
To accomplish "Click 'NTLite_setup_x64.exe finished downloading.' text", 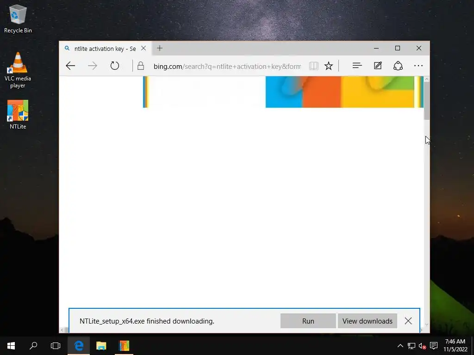I will click(147, 321).
